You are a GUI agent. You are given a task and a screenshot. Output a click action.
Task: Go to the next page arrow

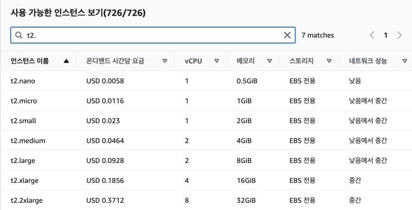399,35
